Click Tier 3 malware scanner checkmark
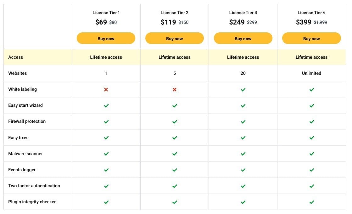 tap(243, 154)
